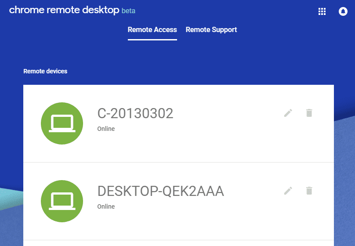Click the green laptop icon for DESKTOP-QEK2AAA
The image size is (355, 246).
coord(62,201)
